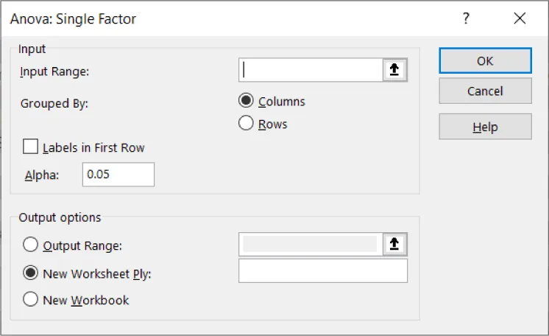Switch output to New Workbook
Viewport: 549px width, 336px height.
(31, 300)
